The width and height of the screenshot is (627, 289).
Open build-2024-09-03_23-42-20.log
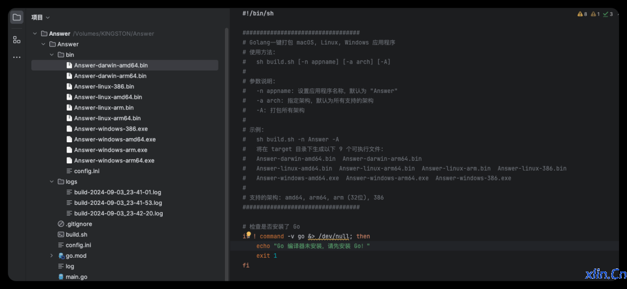[x=118, y=213]
